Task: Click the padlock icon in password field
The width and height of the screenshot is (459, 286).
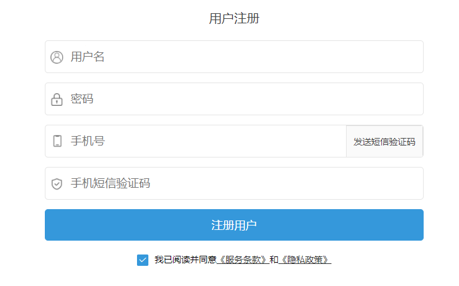Action: [57, 100]
